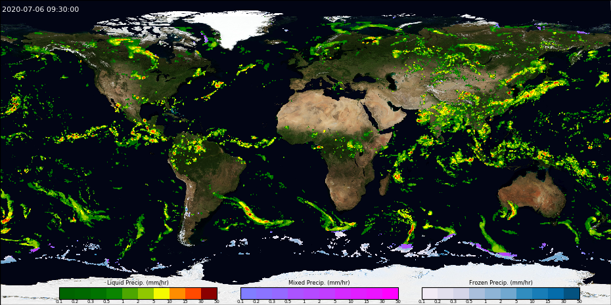Screen dimensions: 611x305
Task: Click the 0.1 tick under the mixed colorbar
Action: point(241,302)
